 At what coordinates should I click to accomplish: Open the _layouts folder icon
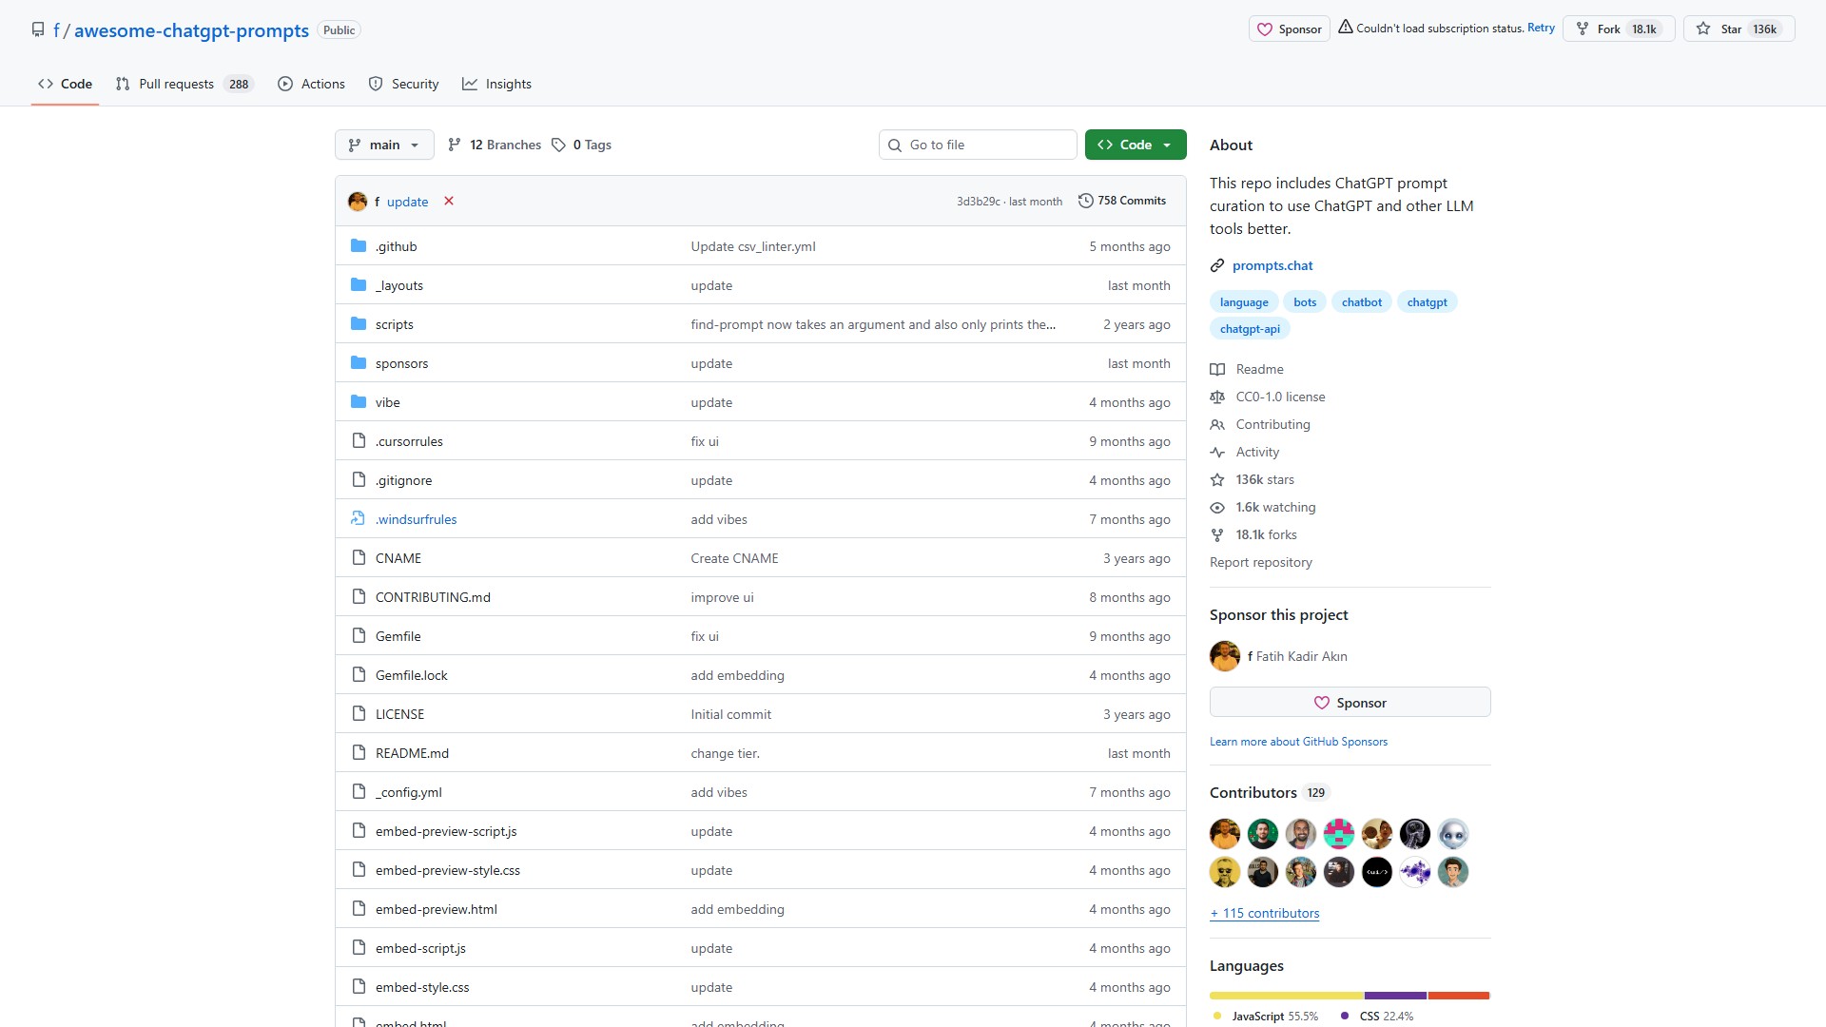(x=359, y=285)
